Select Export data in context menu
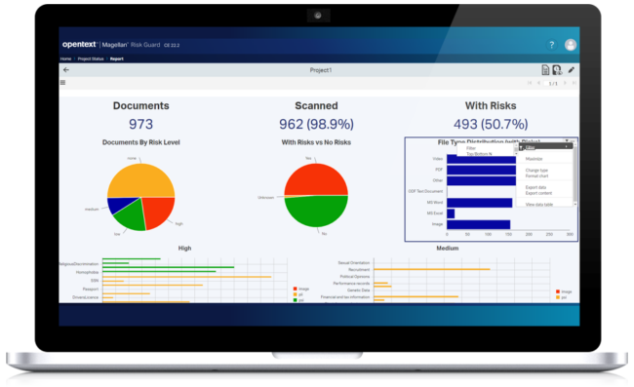This screenshot has height=387, width=634. coord(535,187)
